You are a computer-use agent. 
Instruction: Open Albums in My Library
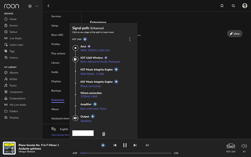click(x=11, y=72)
